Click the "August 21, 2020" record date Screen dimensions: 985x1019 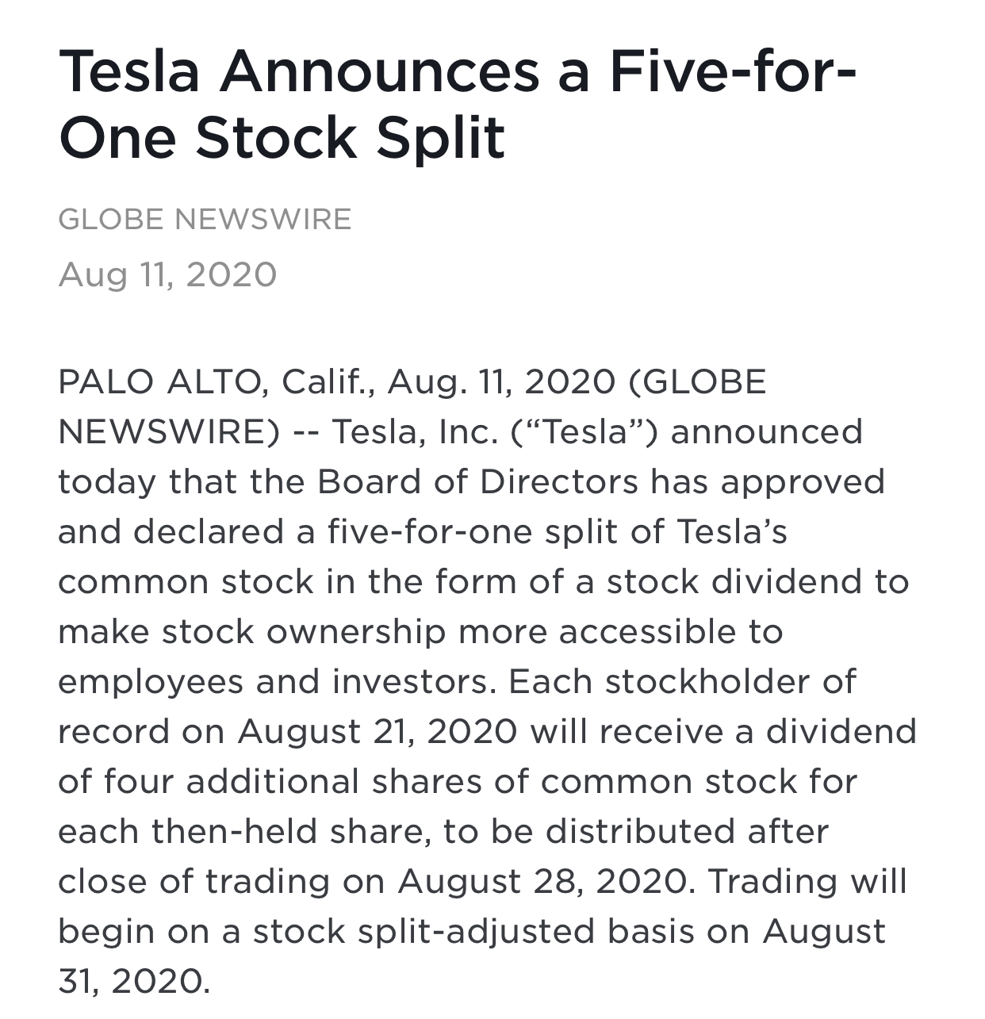(378, 732)
